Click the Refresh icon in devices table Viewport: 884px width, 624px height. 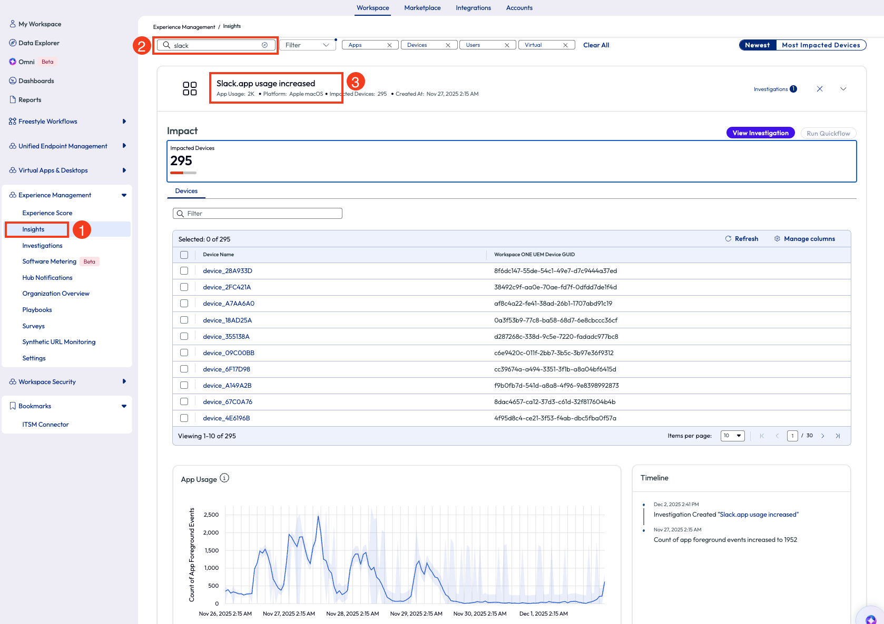728,239
